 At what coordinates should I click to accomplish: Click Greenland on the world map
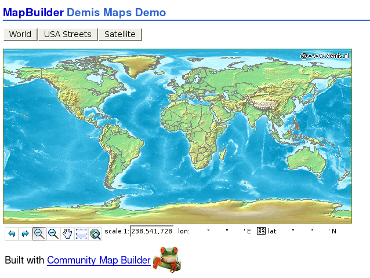(x=137, y=65)
